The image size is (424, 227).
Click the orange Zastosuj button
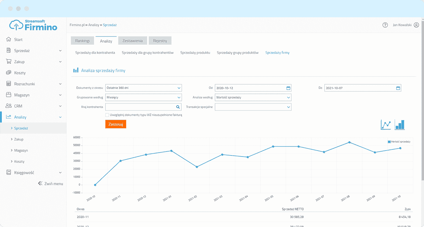point(116,124)
